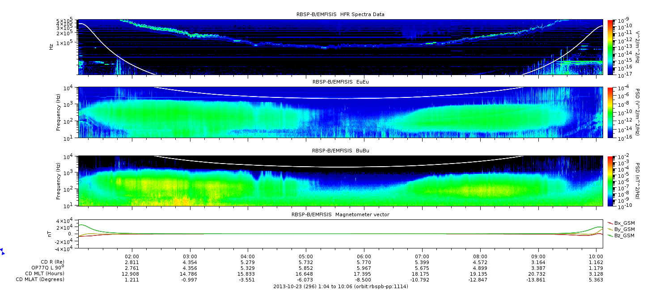Select the Bx_GSM legend line marker
Image resolution: width=647 pixels, height=294 pixels.
click(610, 223)
